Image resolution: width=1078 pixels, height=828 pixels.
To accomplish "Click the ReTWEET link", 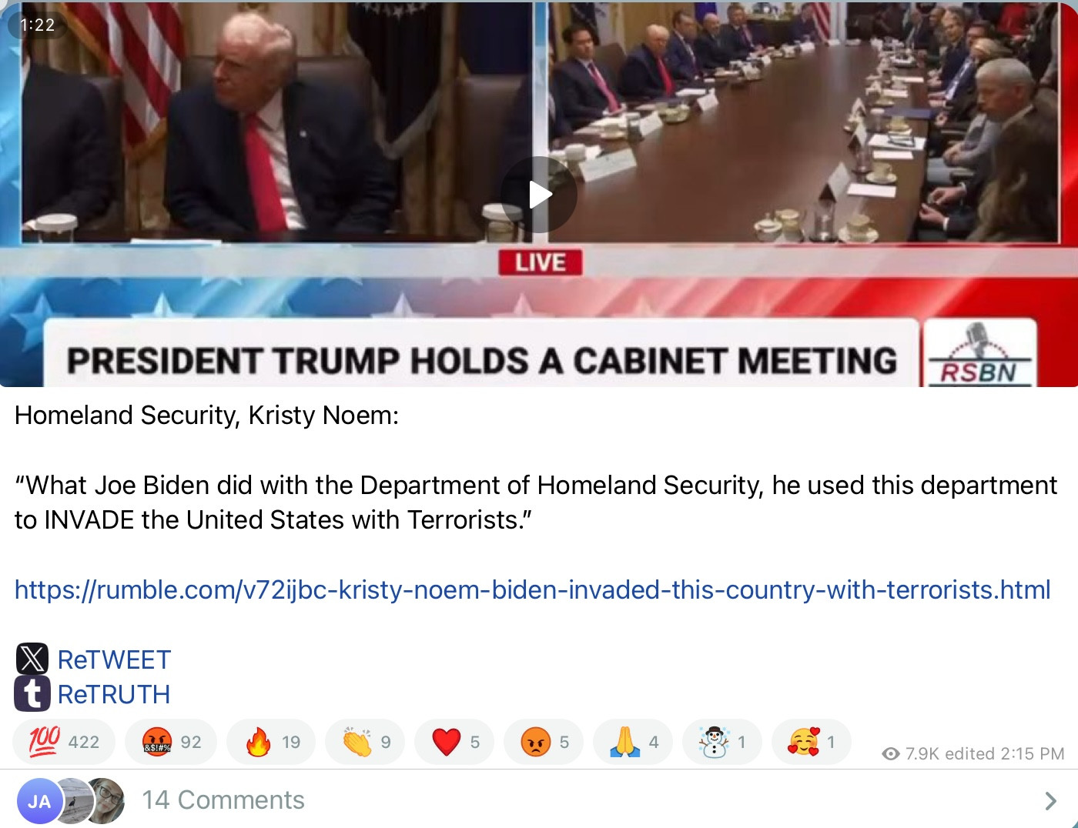I will [x=114, y=659].
